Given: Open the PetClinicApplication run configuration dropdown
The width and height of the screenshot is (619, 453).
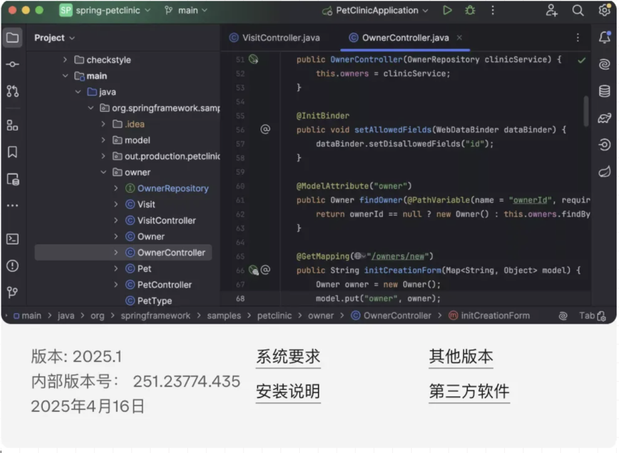Looking at the screenshot, I should [x=375, y=10].
